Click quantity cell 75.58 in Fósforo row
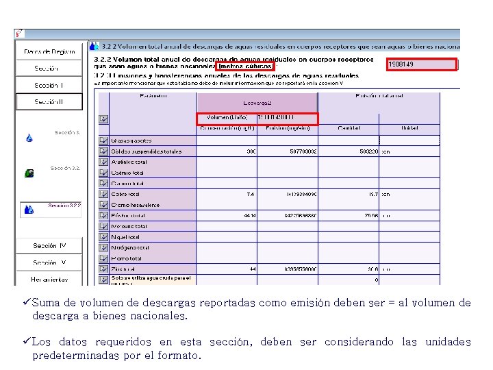493x370 pixels. (x=349, y=216)
